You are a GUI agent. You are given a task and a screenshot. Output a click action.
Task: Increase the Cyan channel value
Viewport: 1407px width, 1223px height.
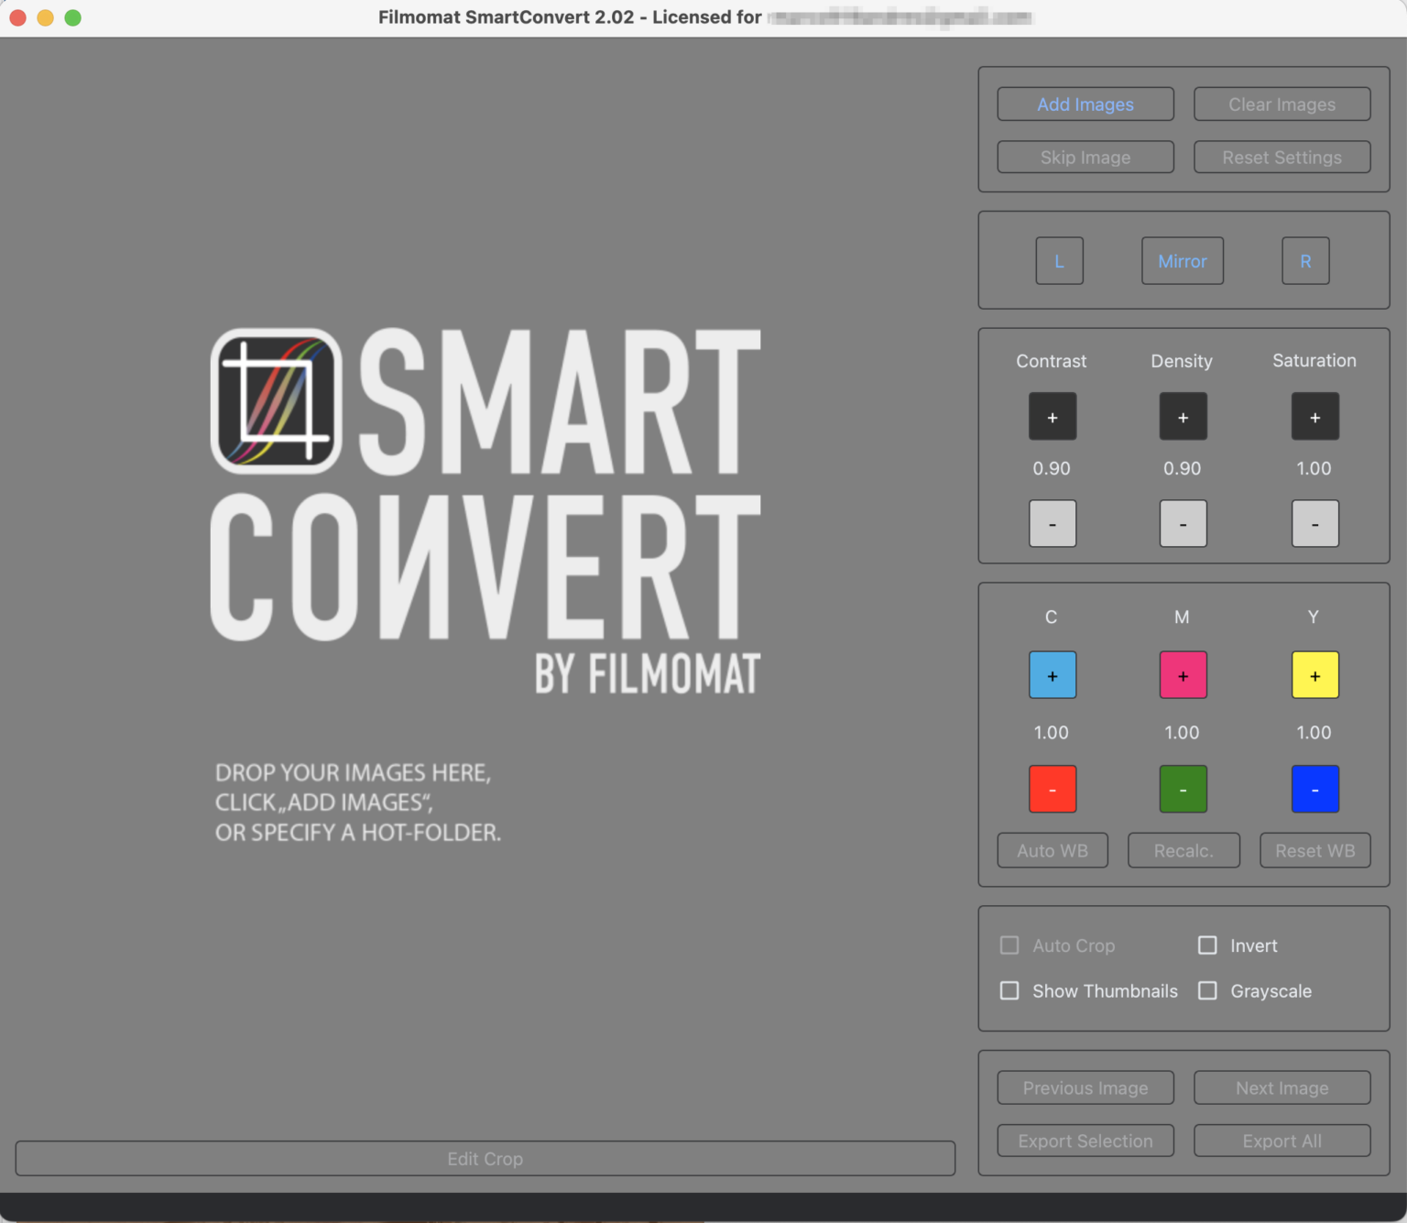[1052, 675]
